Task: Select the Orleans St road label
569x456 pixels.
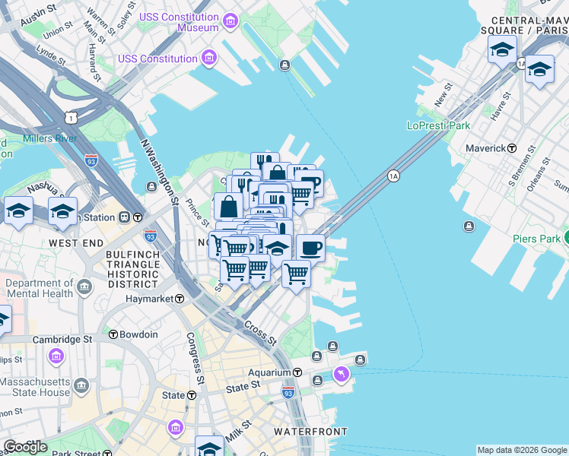Action: (x=537, y=175)
